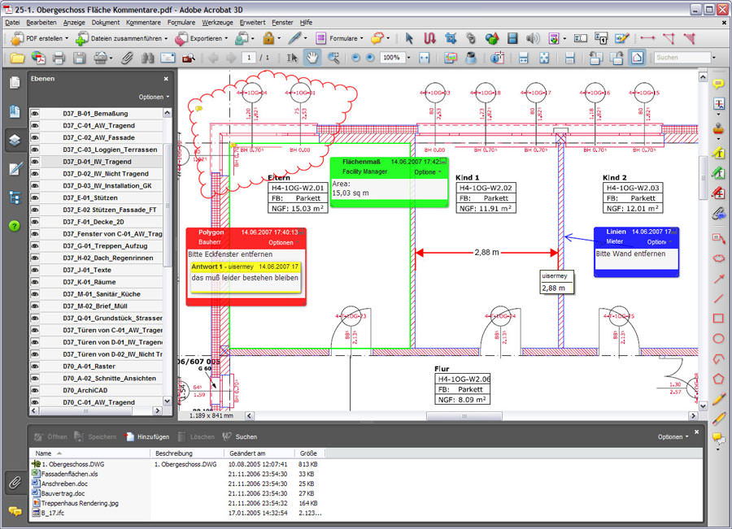
Task: Click the open folder icon
Action: 17,58
